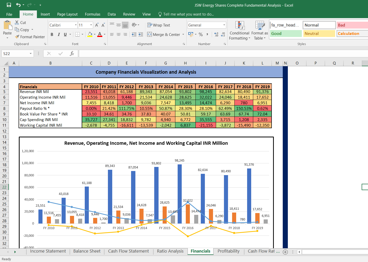The width and height of the screenshot is (368, 262).
Task: Align cell text to the left
Action: [112, 34]
